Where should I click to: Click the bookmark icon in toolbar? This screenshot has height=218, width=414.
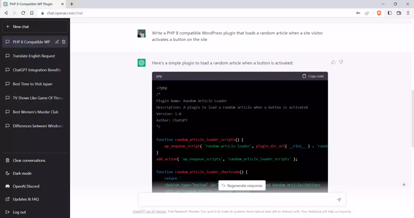(32, 13)
